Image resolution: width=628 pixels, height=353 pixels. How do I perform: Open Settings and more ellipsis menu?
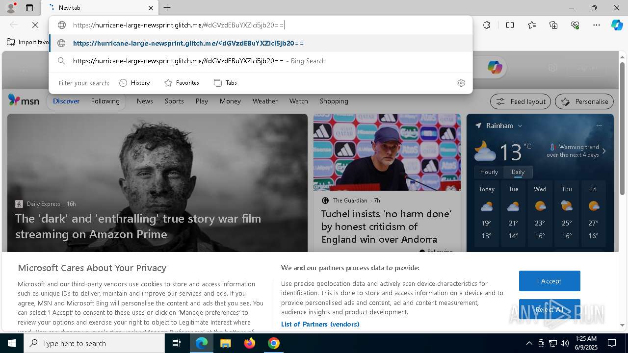click(597, 25)
